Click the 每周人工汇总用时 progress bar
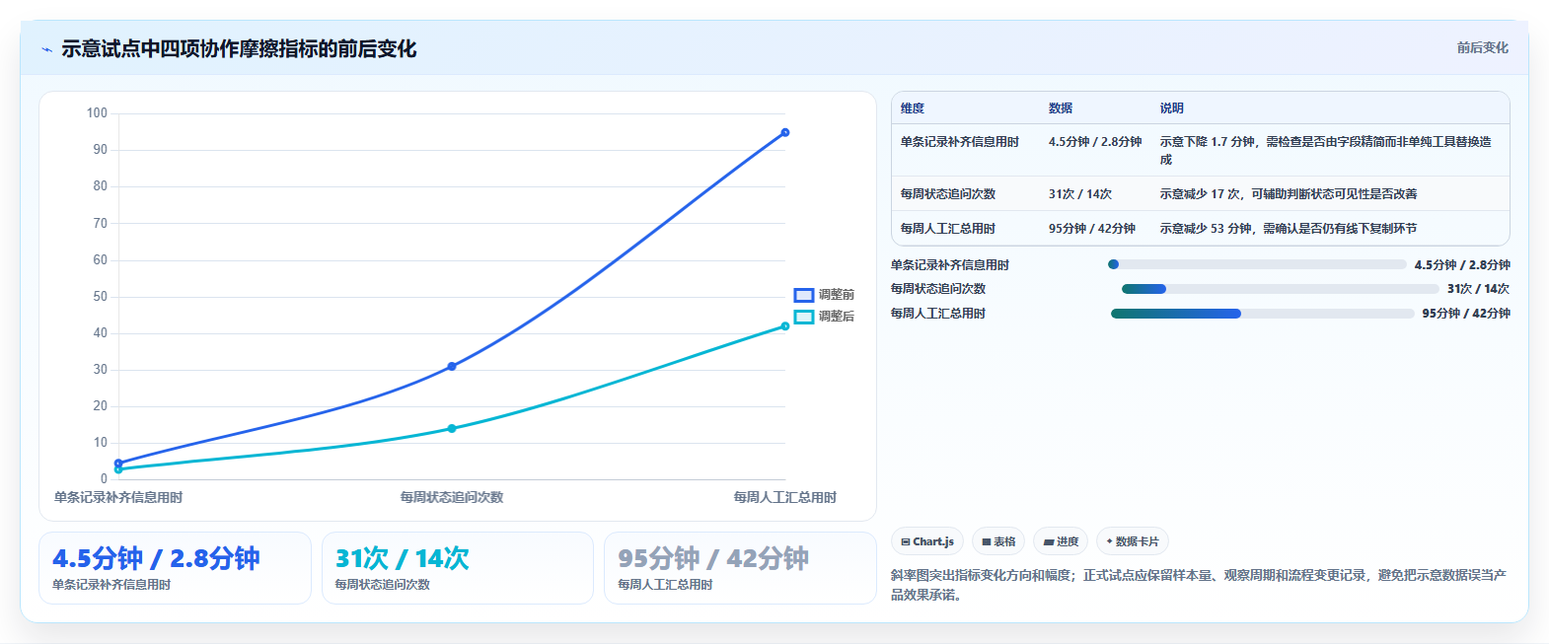Screen dimensions: 1549x644 pos(1263,314)
